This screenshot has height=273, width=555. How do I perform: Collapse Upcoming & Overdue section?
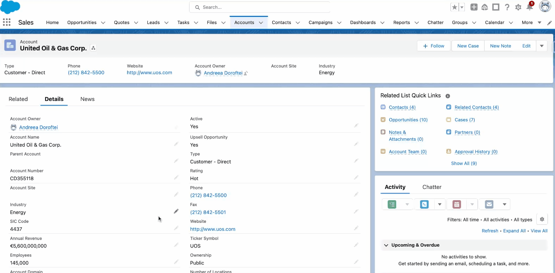pyautogui.click(x=386, y=245)
